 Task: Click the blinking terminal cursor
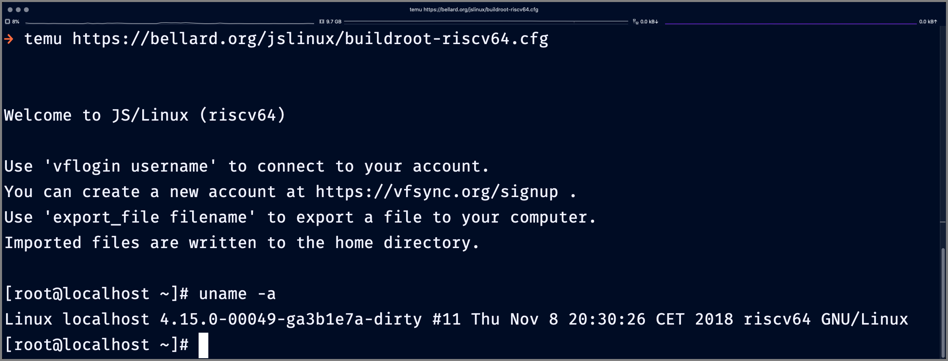204,344
